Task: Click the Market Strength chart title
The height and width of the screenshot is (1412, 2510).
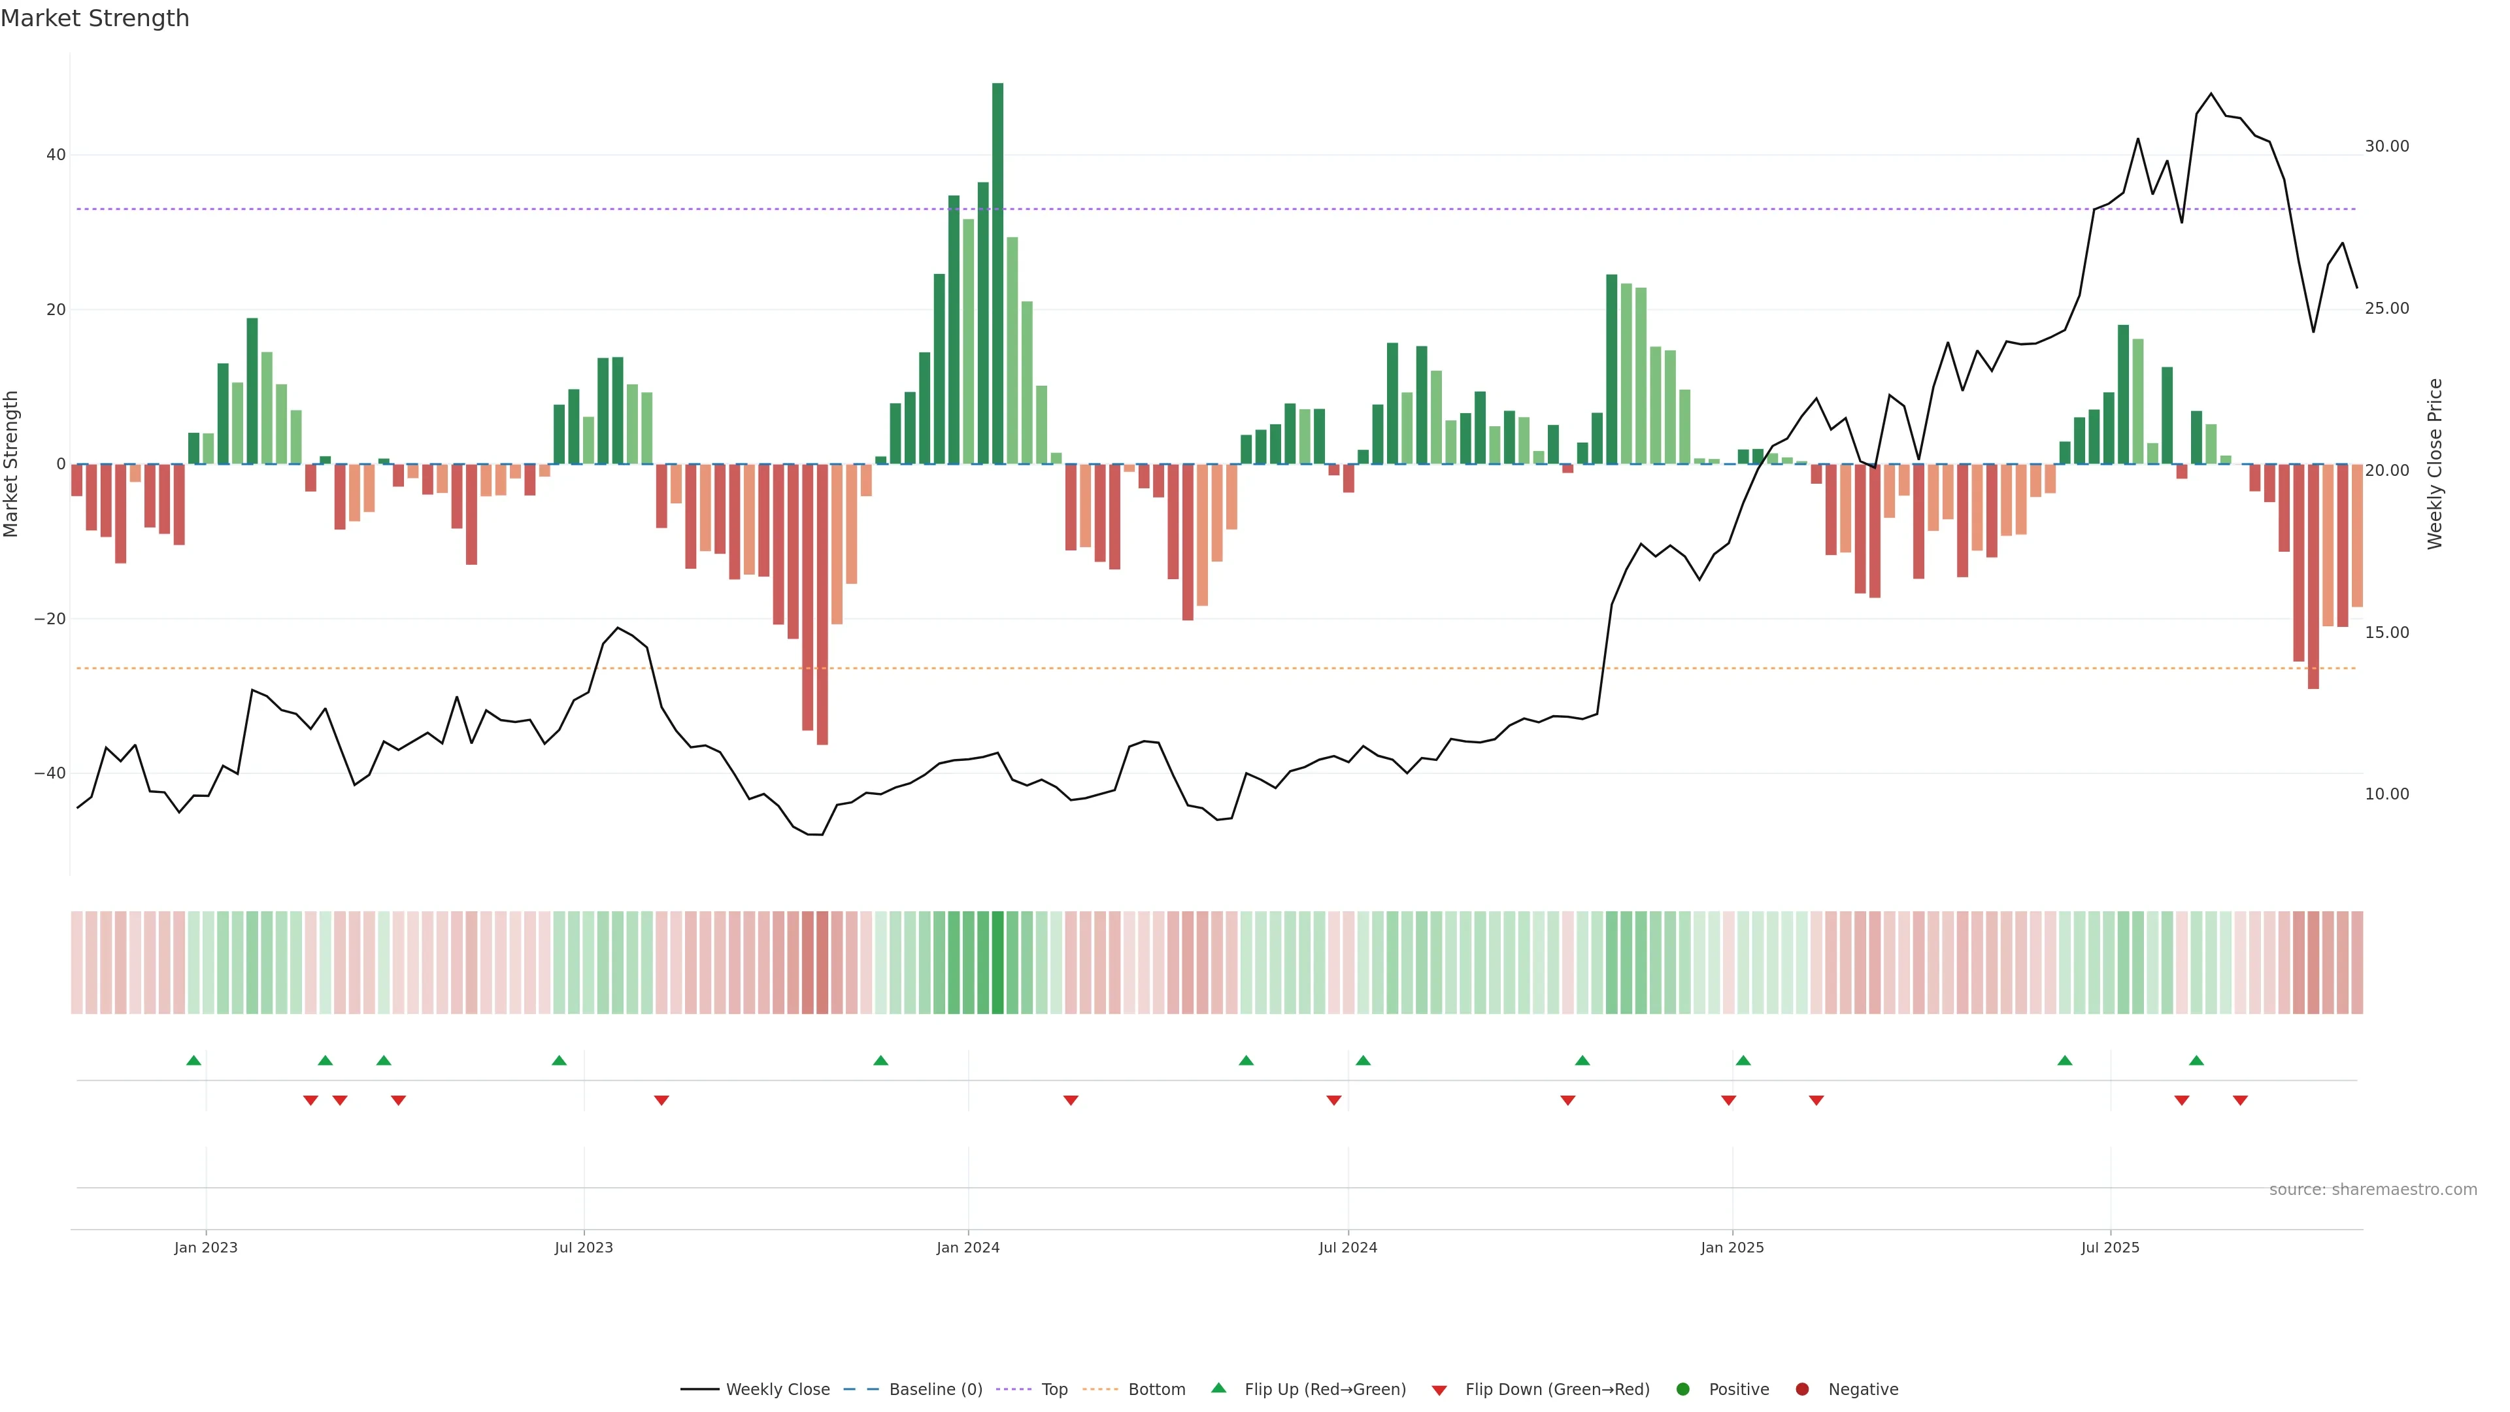Action: click(x=95, y=18)
